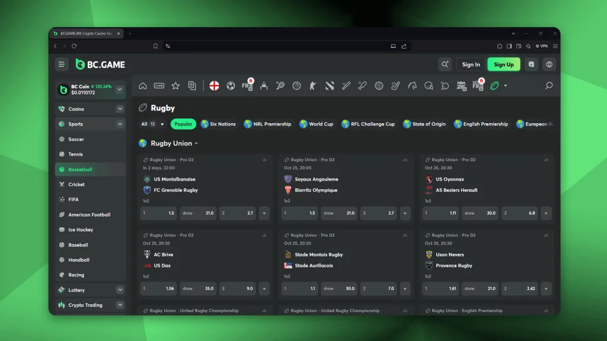Open the search icon next to Sign In

point(445,65)
